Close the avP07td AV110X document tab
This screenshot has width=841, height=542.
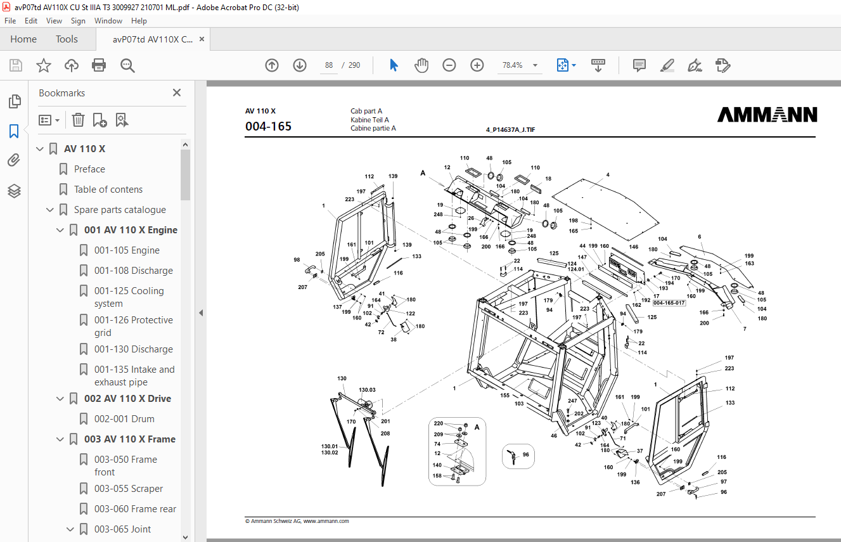202,39
